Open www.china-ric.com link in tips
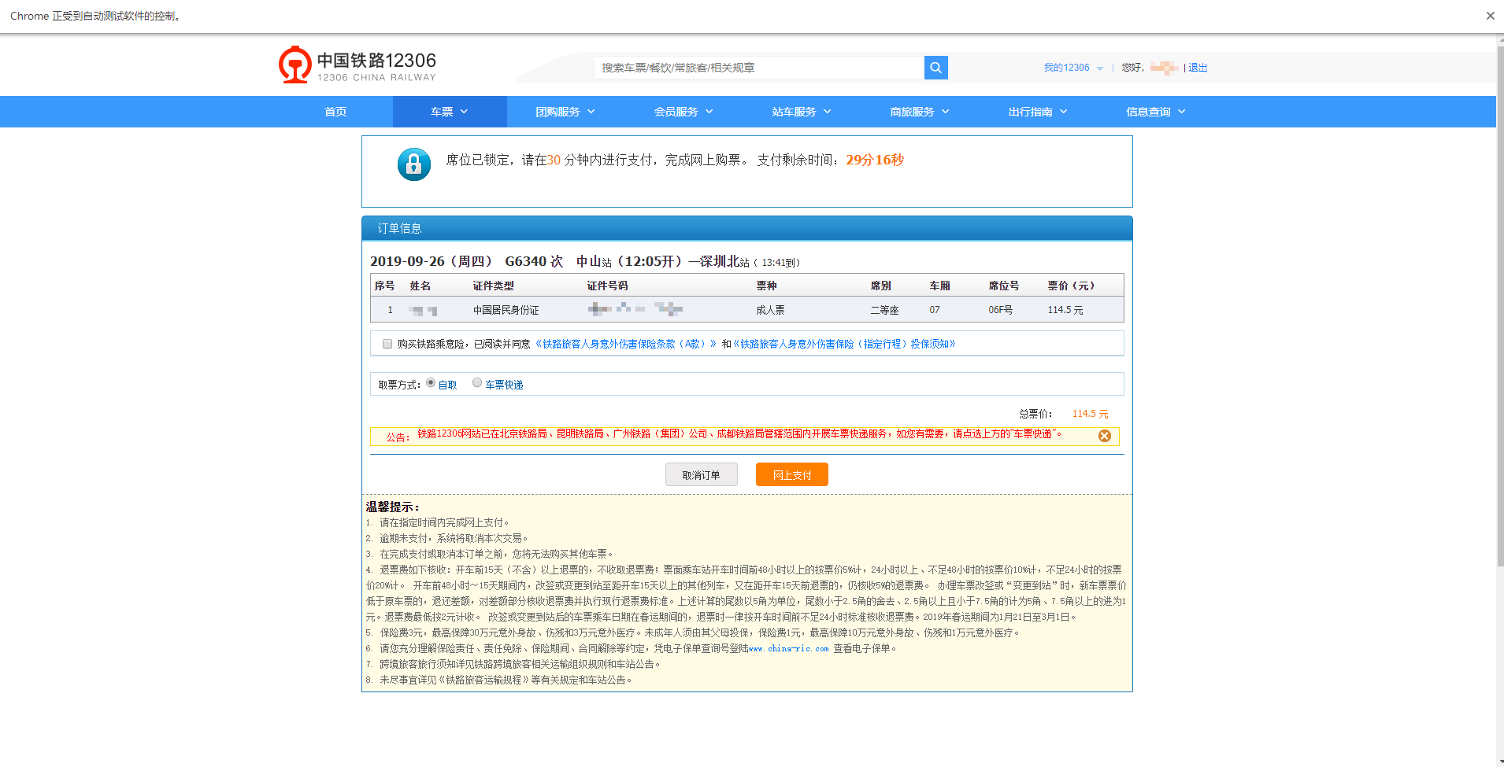 click(788, 649)
